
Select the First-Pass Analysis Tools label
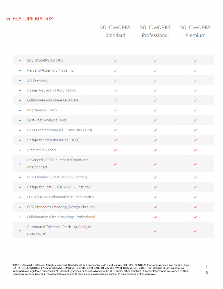[47, 120]
